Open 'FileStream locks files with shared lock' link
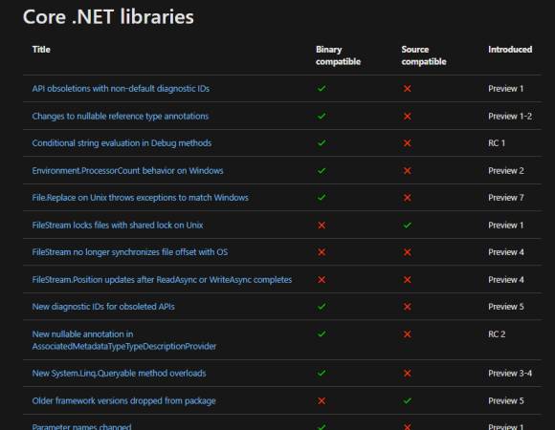555x430 pixels. pos(118,226)
